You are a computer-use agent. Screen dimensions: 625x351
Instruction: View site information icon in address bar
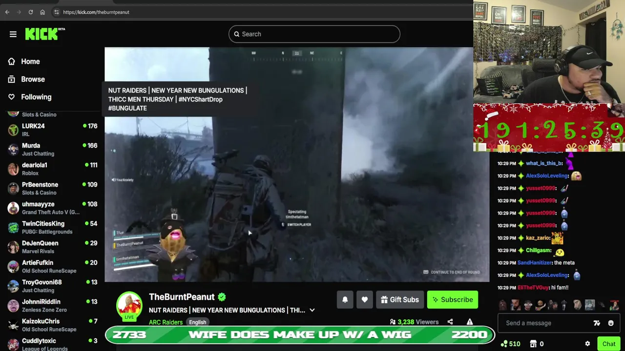click(56, 12)
